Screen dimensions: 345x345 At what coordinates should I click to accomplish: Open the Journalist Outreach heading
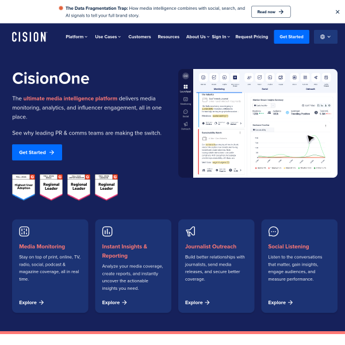[x=210, y=247]
